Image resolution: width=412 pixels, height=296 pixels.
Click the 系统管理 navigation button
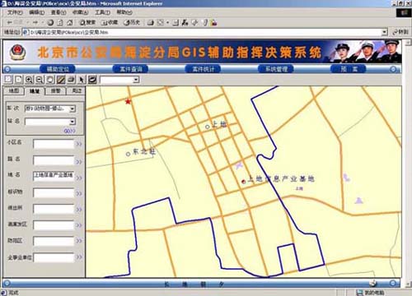tap(276, 69)
